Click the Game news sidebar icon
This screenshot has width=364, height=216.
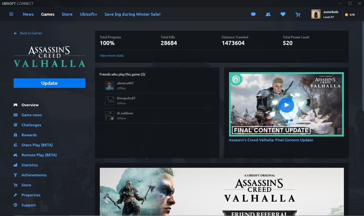tap(15, 115)
